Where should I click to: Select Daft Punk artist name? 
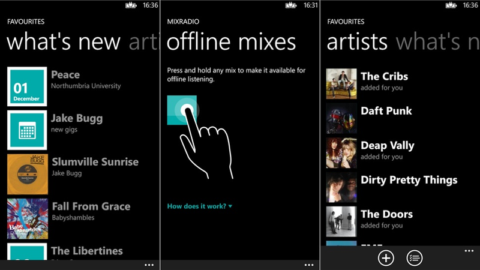(386, 111)
